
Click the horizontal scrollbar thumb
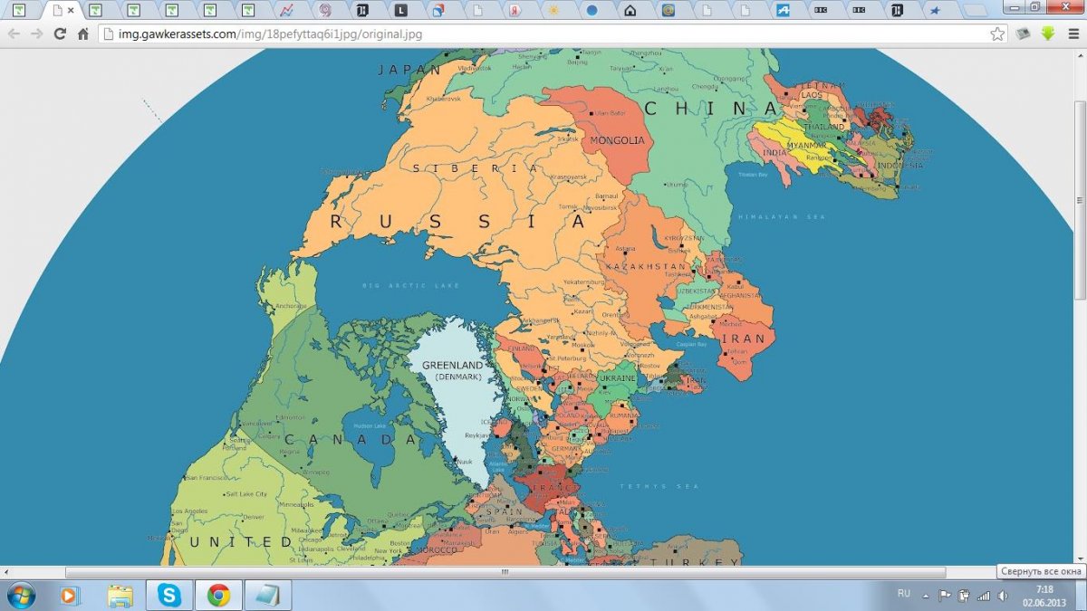(505, 572)
